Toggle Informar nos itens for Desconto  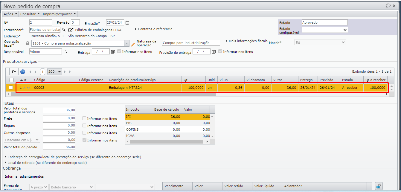(84, 140)
